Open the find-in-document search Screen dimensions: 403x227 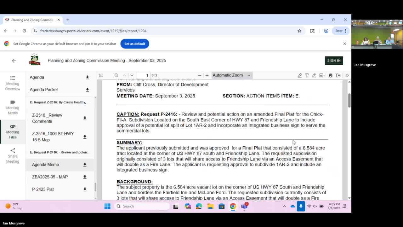(116, 75)
